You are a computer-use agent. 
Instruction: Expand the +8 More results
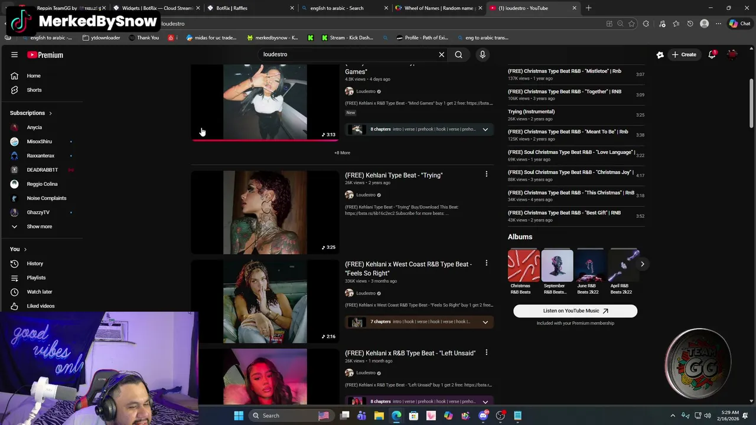342,153
